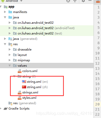Expand the manifests folder

pos(5,12)
